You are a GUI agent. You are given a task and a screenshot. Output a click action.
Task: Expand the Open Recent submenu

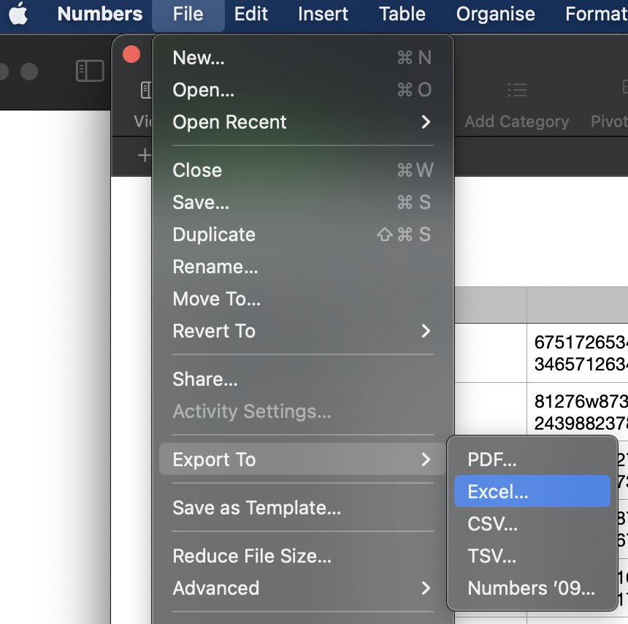pos(303,122)
